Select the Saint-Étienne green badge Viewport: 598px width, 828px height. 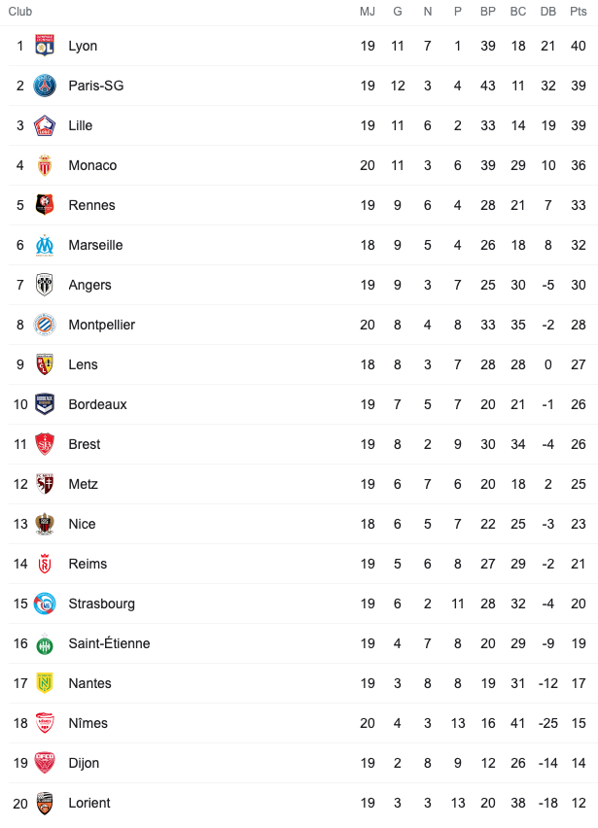45,643
